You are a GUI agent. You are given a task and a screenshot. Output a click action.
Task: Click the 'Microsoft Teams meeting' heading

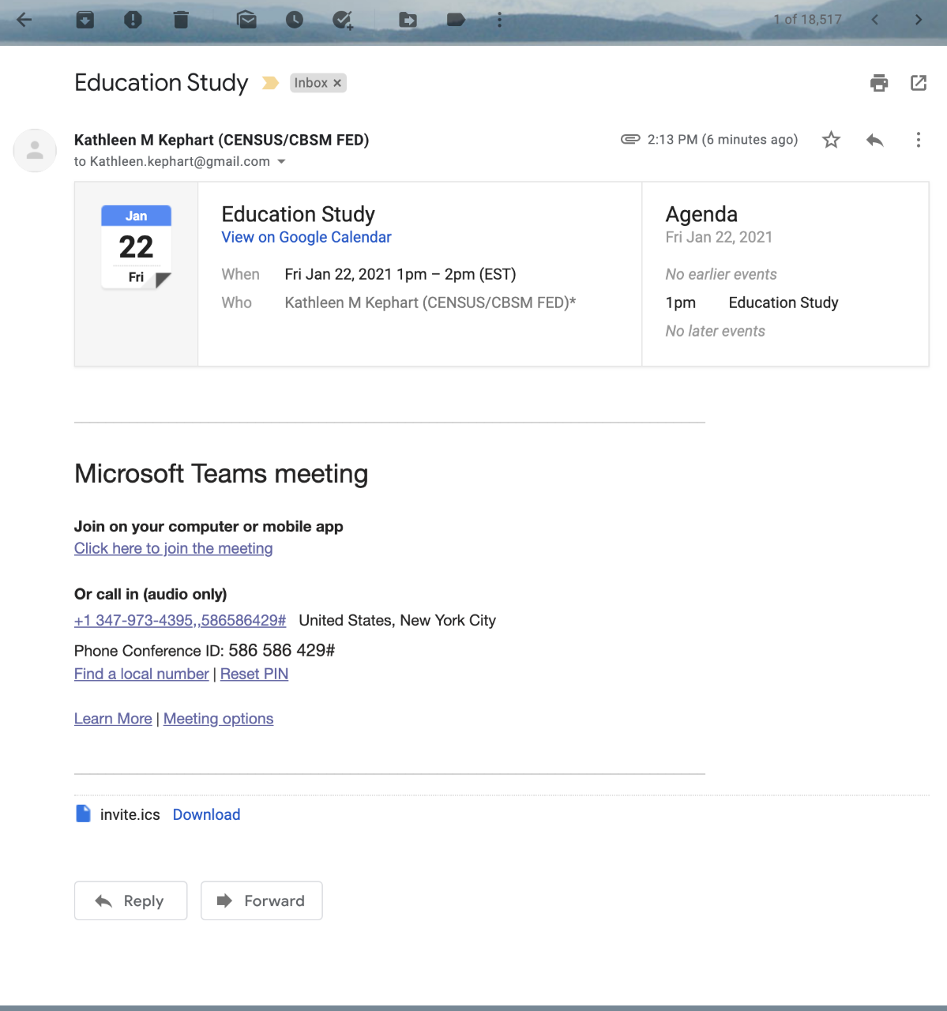pyautogui.click(x=221, y=473)
